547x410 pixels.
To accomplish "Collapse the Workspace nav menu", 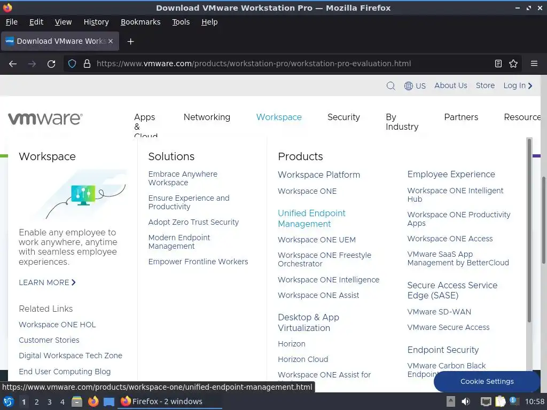I will tap(279, 117).
